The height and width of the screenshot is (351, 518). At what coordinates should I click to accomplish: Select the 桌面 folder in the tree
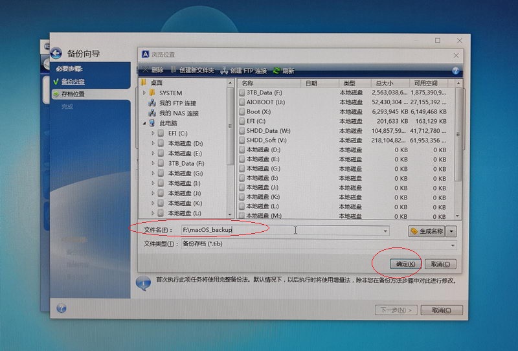click(156, 82)
